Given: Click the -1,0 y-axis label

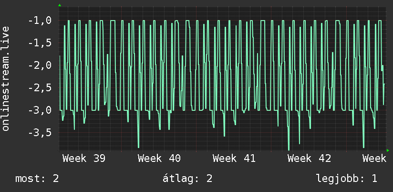Looking at the screenshot, I should [x=40, y=21].
